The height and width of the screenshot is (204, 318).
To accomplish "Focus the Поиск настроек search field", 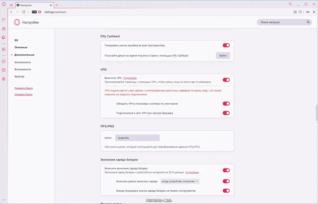I will 284,22.
